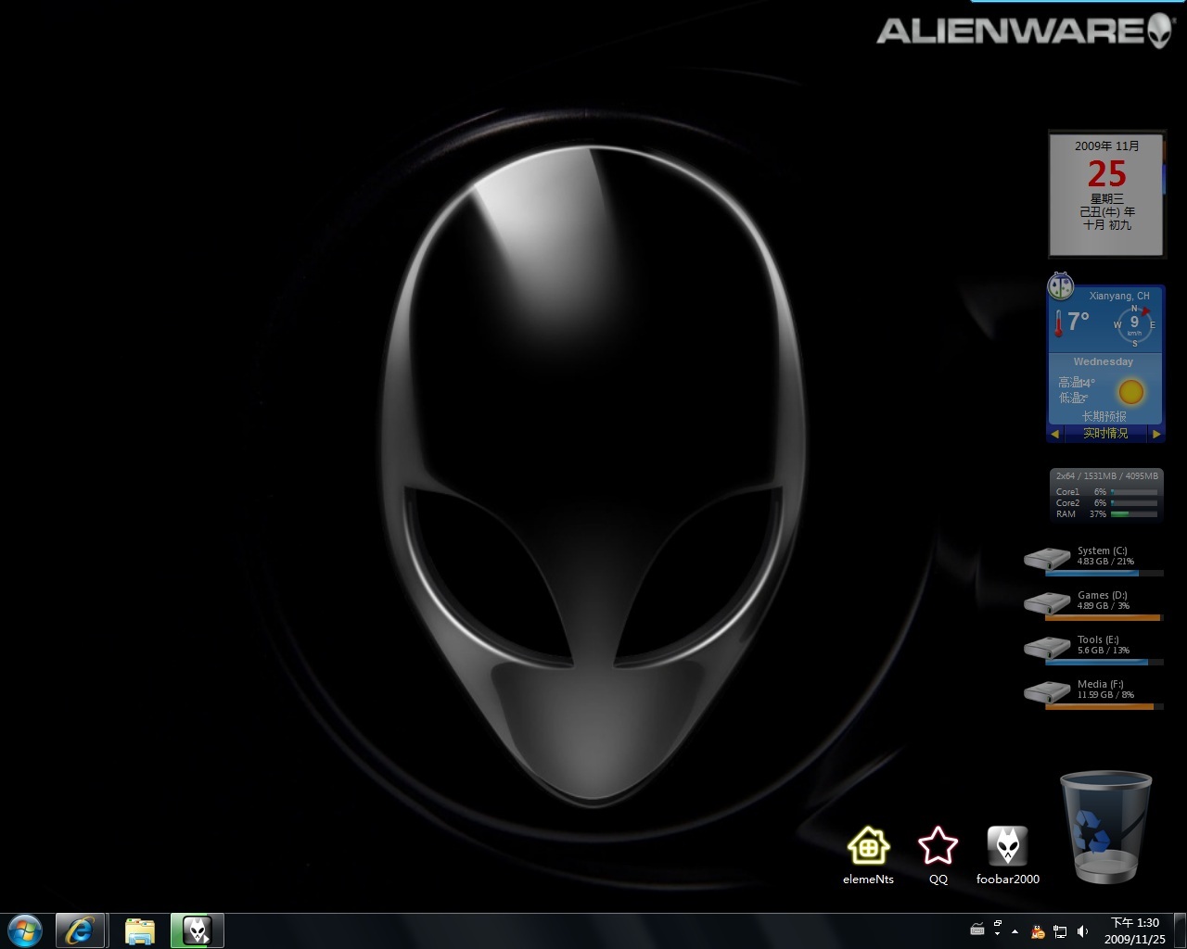1187x949 pixels.
Task: Open the elemeNts desktop shortcut
Action: tap(869, 855)
